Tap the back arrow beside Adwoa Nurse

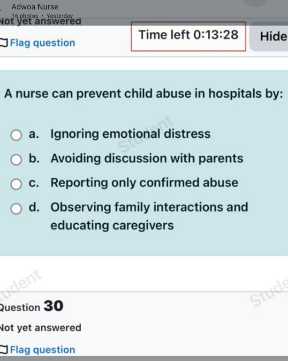[x=0, y=9]
